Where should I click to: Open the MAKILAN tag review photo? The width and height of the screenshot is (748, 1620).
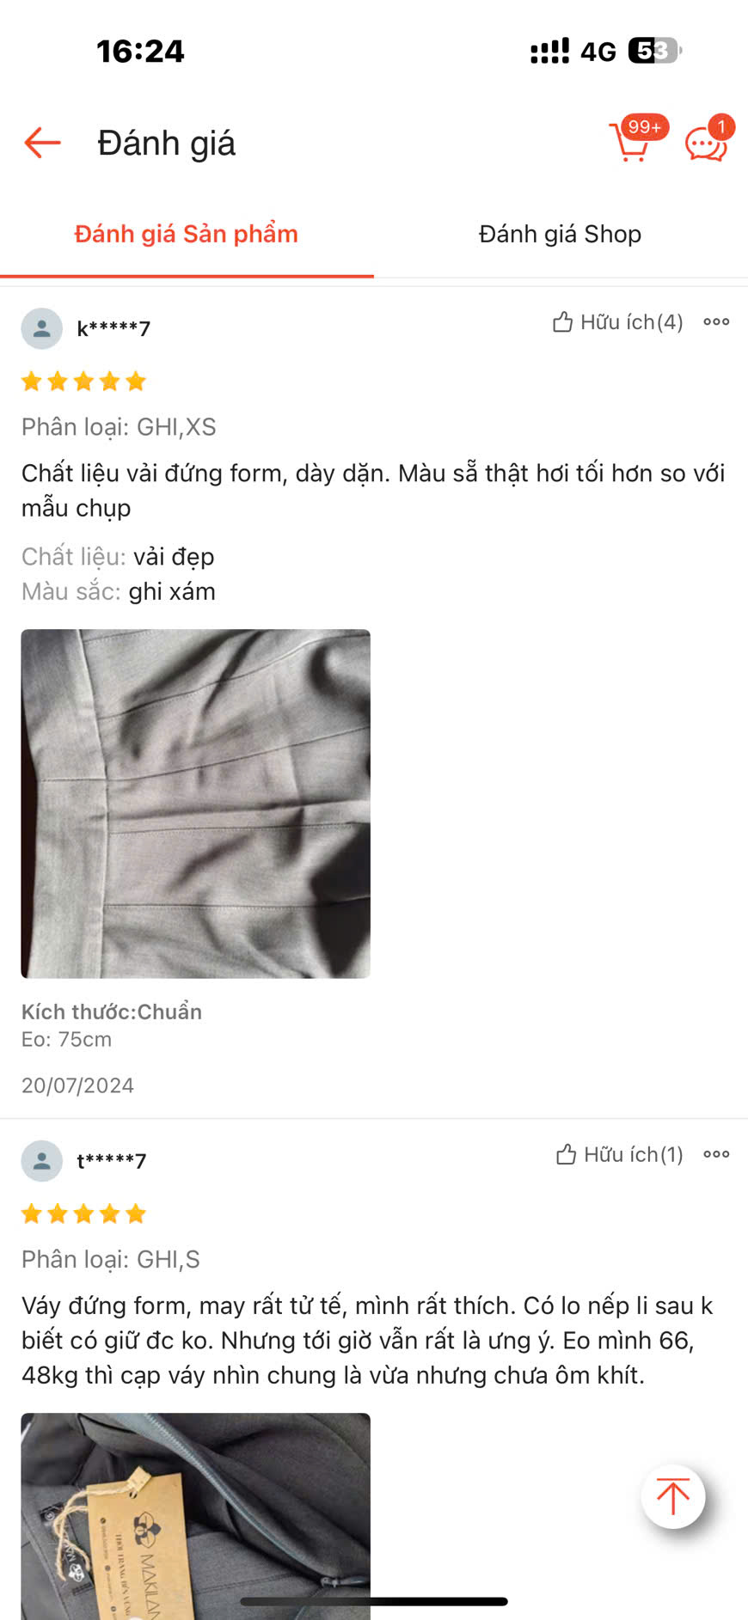click(196, 1516)
